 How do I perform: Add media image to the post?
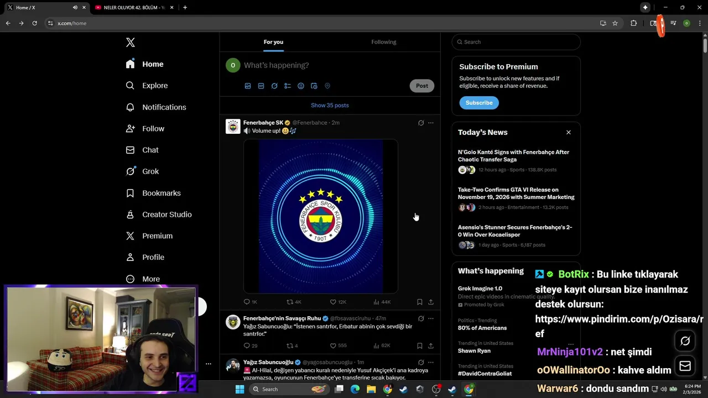(x=248, y=86)
